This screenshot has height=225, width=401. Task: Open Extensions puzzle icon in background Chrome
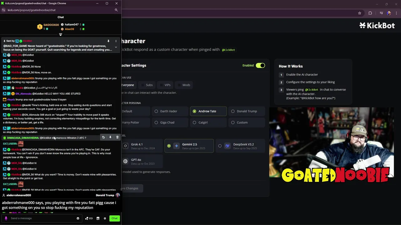[370, 13]
